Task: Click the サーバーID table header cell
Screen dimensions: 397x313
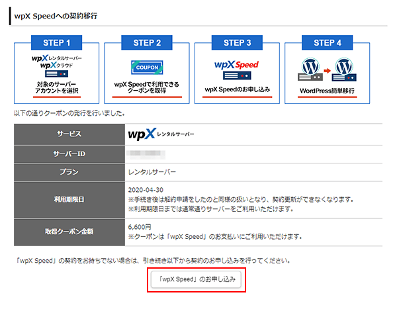Action: (x=69, y=154)
